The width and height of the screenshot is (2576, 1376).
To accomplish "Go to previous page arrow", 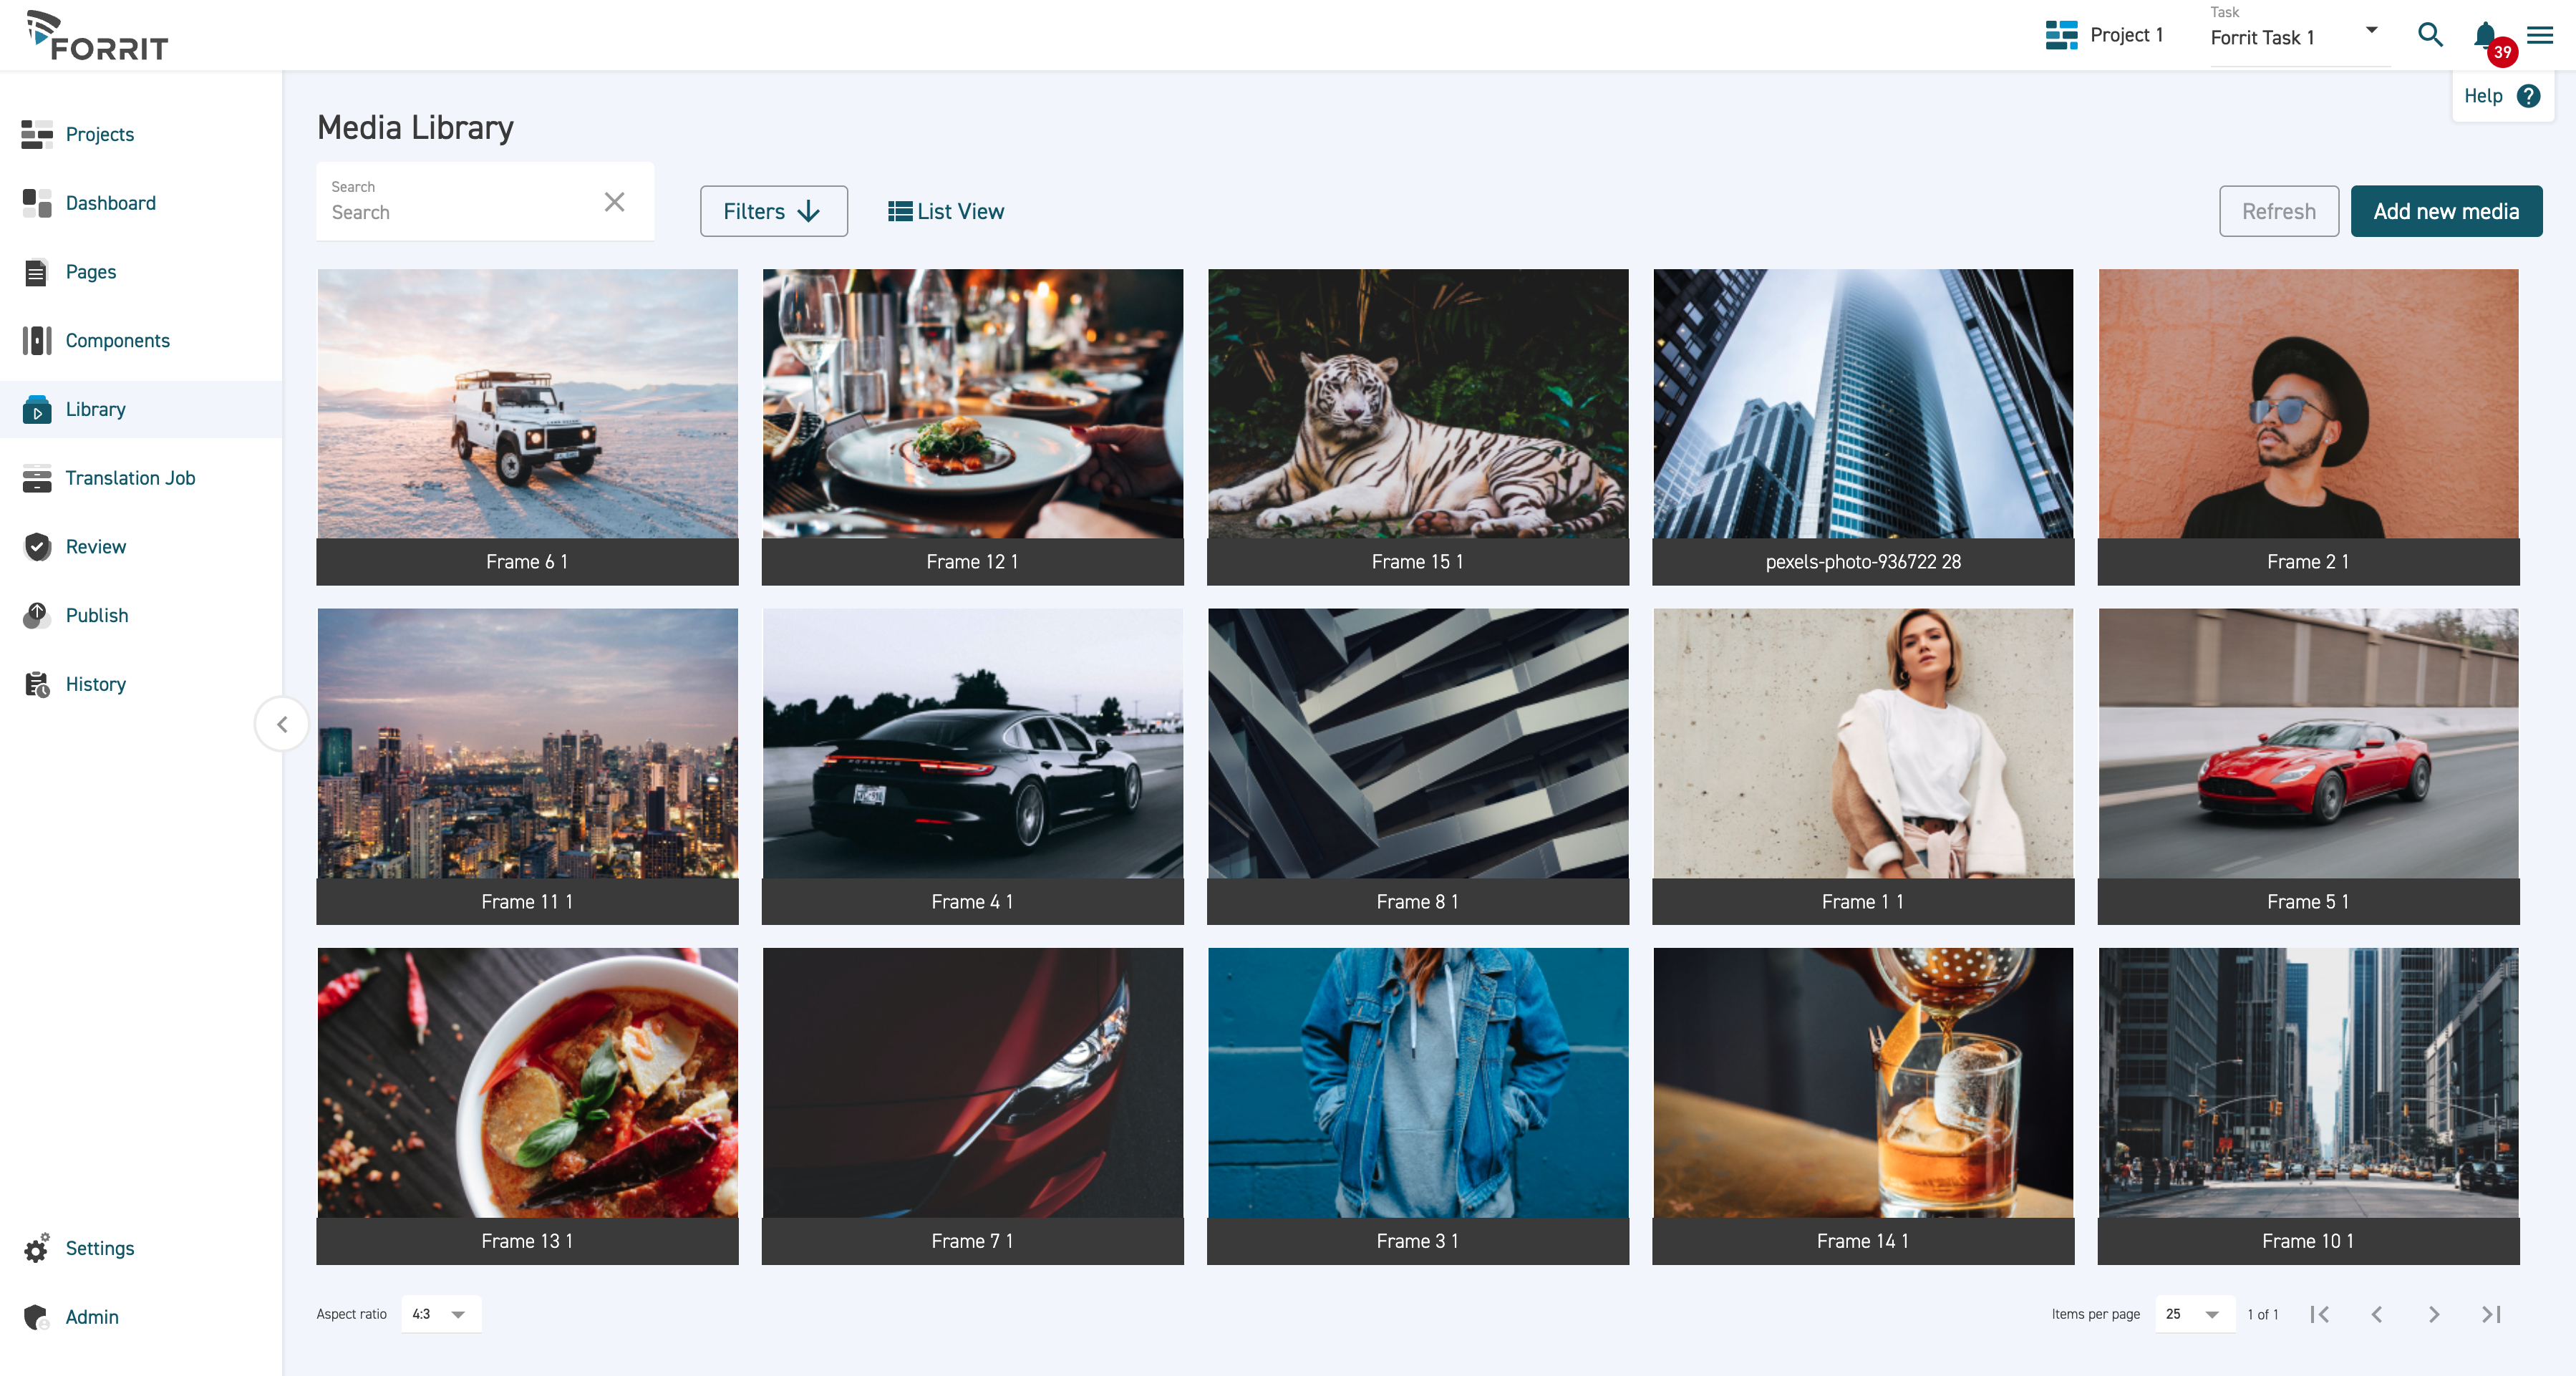I will click(2377, 1314).
